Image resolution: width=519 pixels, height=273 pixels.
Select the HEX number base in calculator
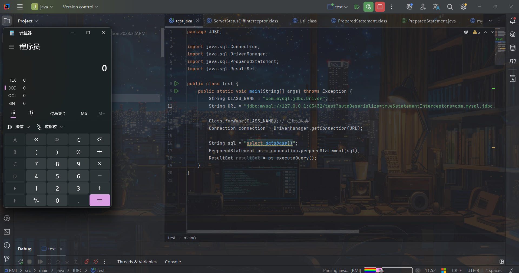coord(12,80)
